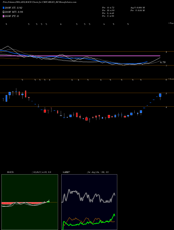The image size is (174, 230).
Task: Click the green ADX line peak
Action: 114,214
